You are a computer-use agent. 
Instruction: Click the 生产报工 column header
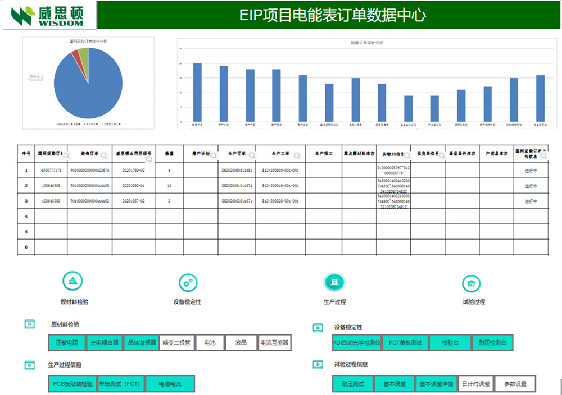324,154
